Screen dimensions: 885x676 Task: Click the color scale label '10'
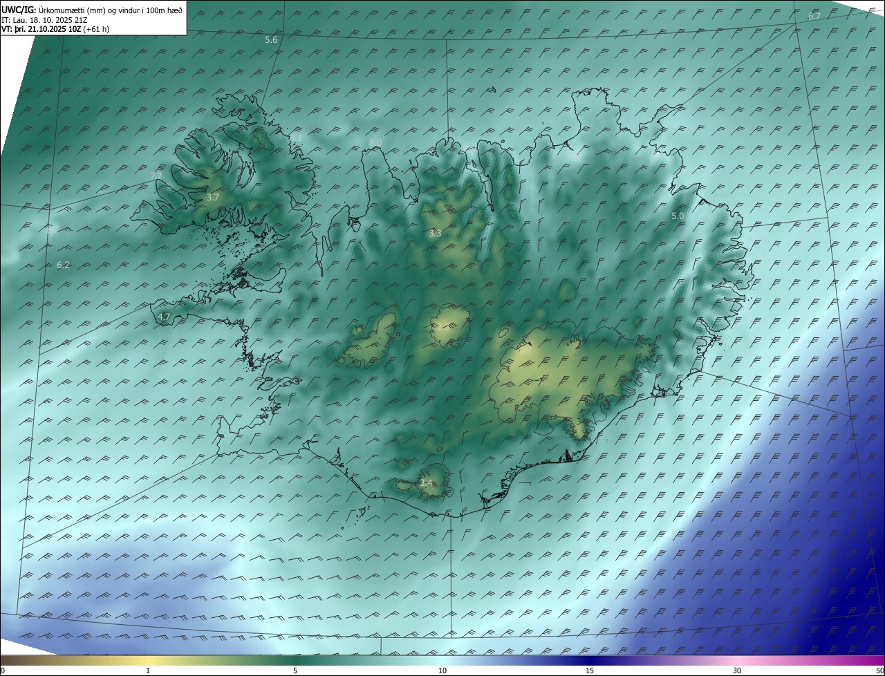pyautogui.click(x=442, y=671)
